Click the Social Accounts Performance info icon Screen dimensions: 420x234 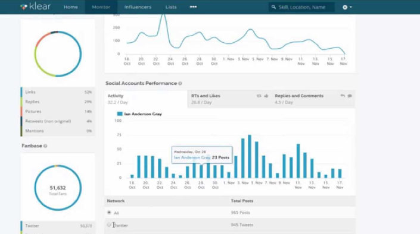coord(181,83)
